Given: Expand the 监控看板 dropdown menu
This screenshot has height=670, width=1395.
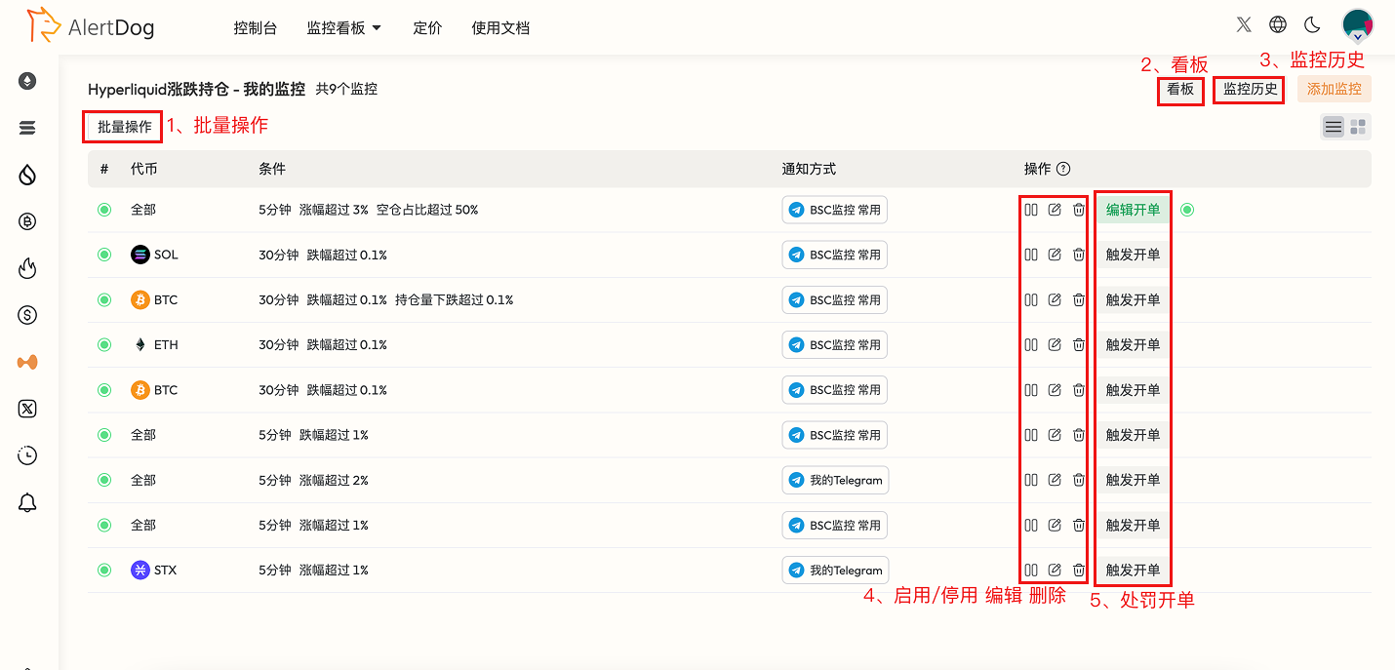Looking at the screenshot, I should (x=344, y=28).
